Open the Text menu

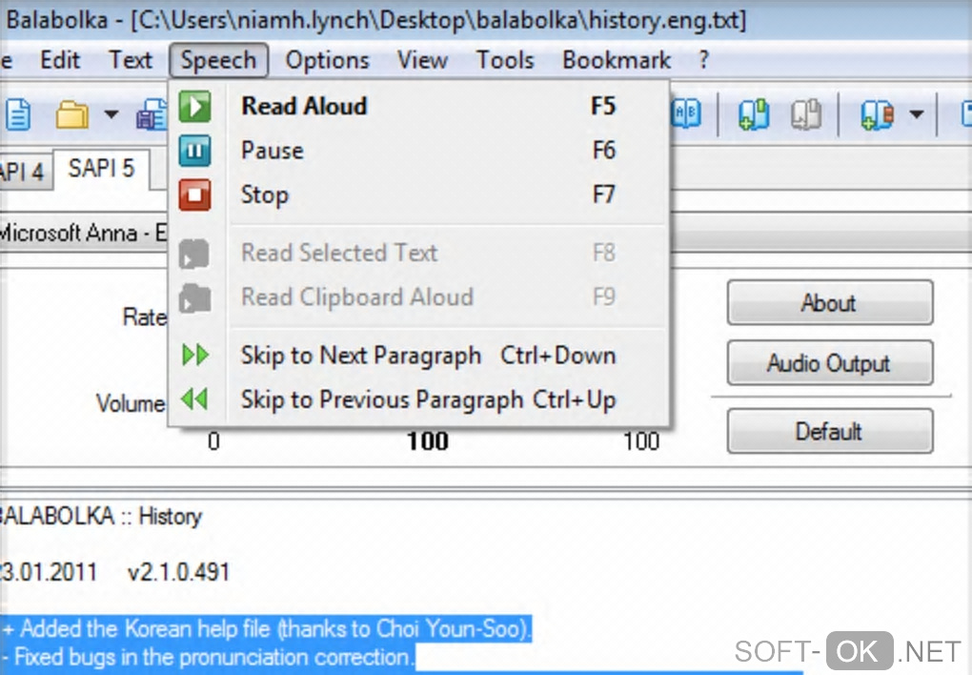click(x=131, y=60)
